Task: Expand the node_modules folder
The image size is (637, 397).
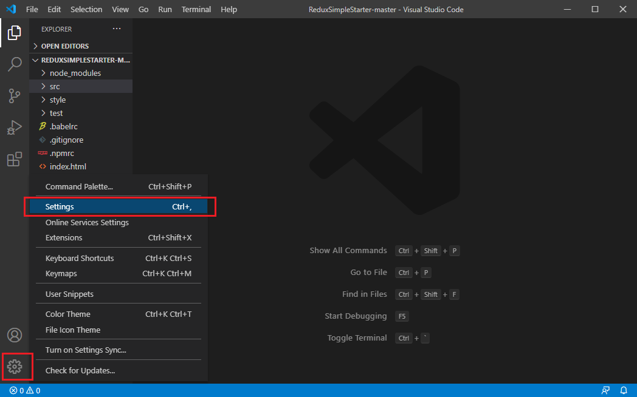Action: point(81,73)
